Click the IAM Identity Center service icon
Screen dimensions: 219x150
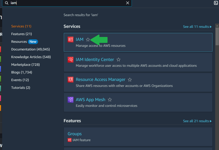pyautogui.click(x=70, y=60)
